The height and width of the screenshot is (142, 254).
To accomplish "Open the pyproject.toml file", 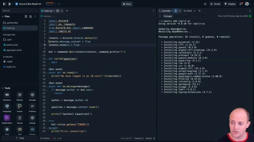I will 19,50.
